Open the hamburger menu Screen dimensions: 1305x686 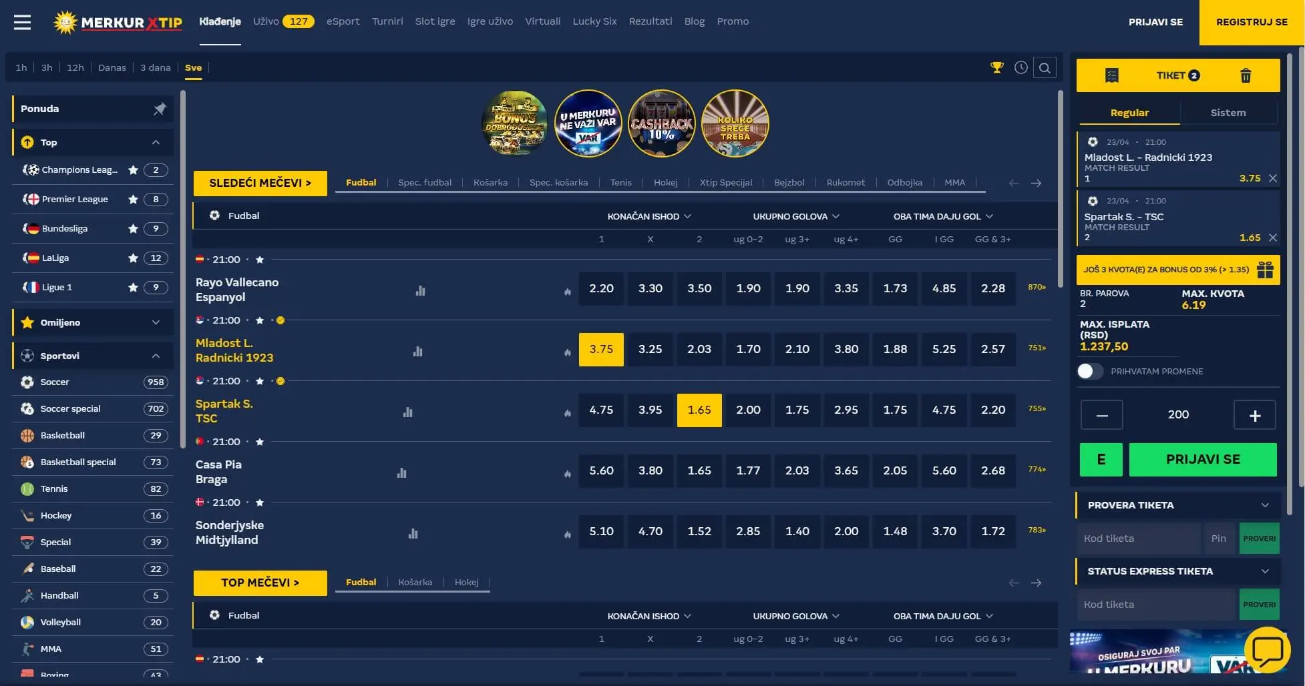tap(23, 22)
